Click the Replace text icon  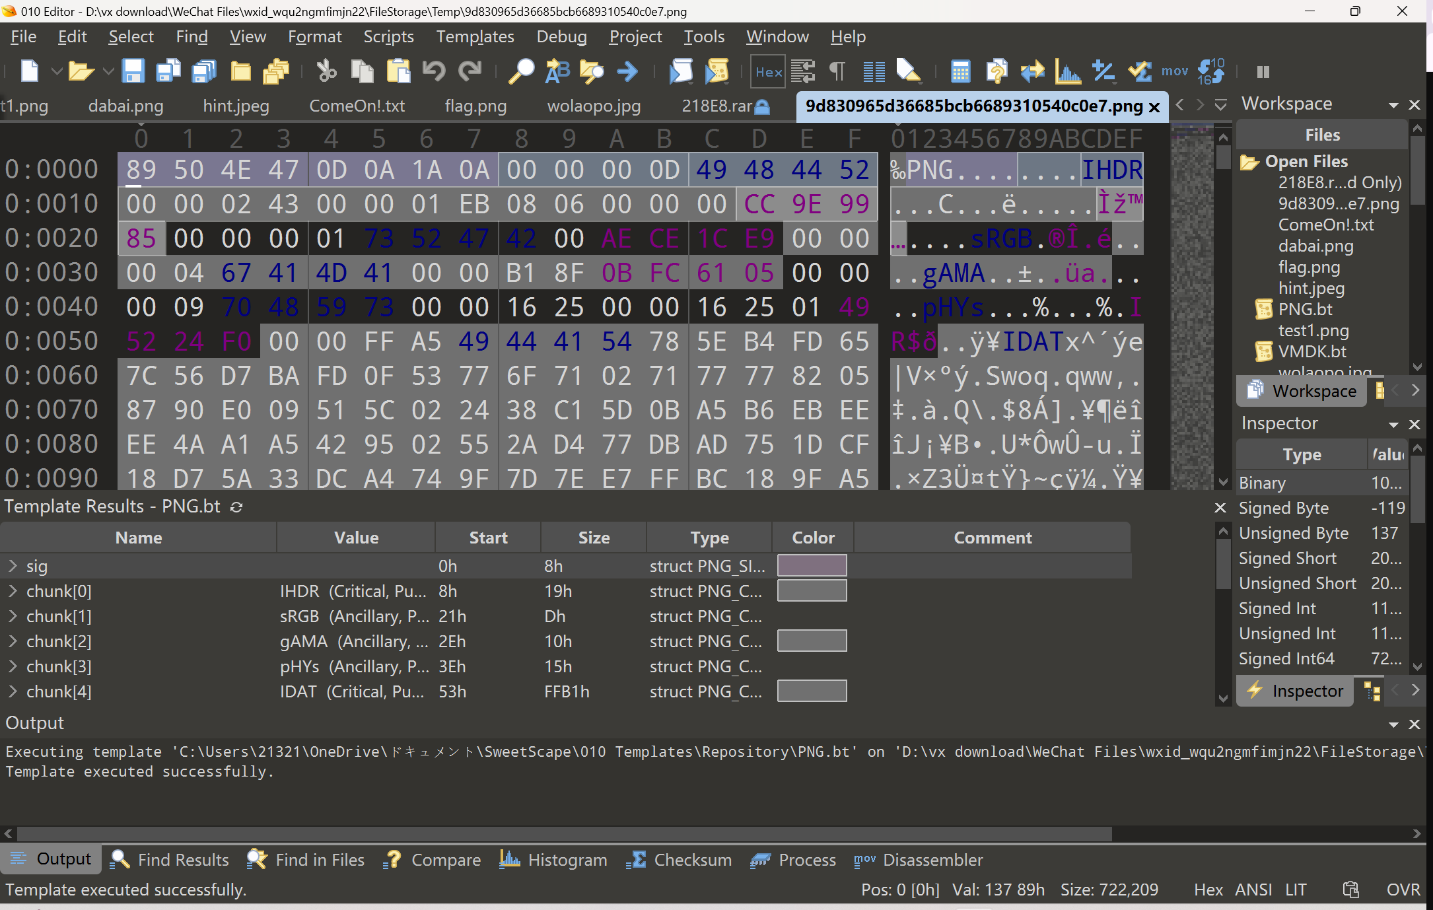(x=557, y=71)
